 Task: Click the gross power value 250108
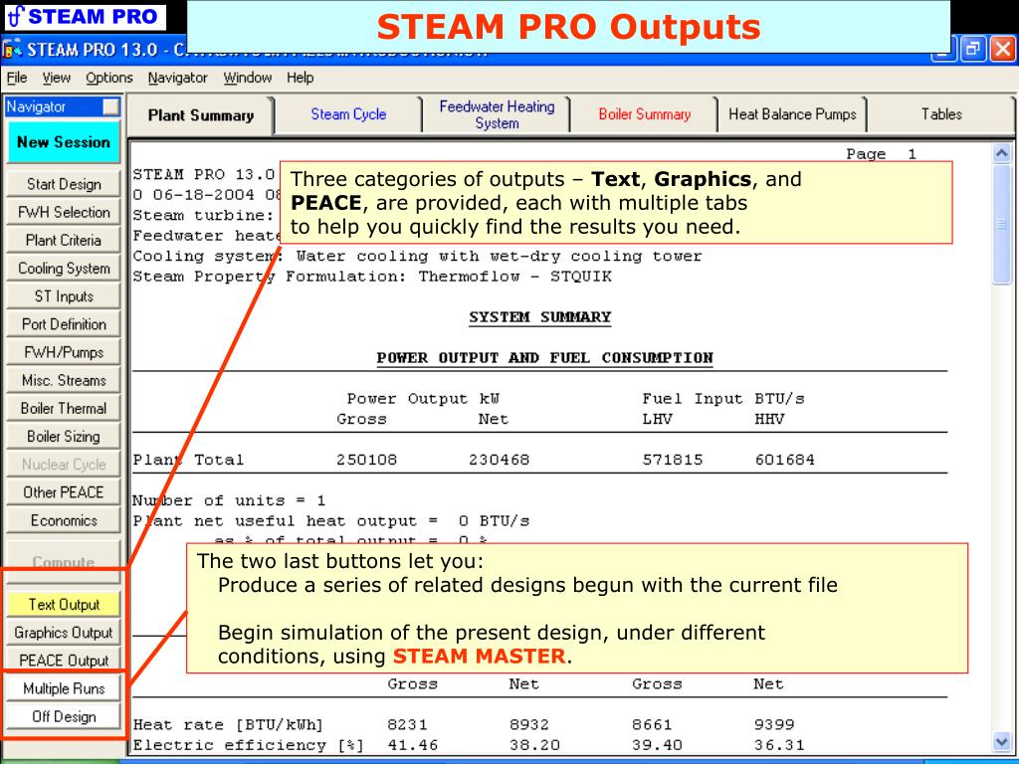pos(366,460)
